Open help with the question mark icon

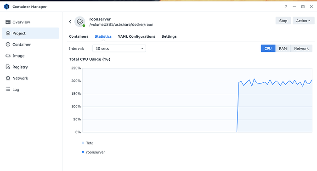click(286, 7)
